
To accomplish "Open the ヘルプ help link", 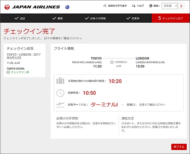I will 140,6.
